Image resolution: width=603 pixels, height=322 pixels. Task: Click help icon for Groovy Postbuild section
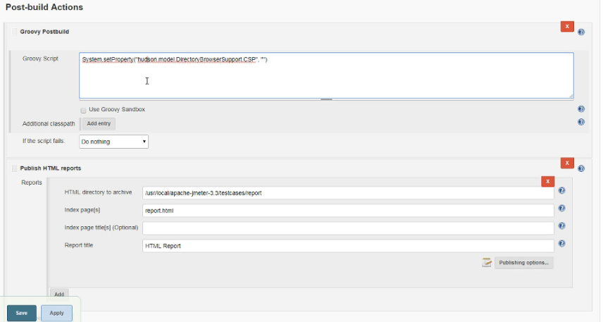pos(581,32)
